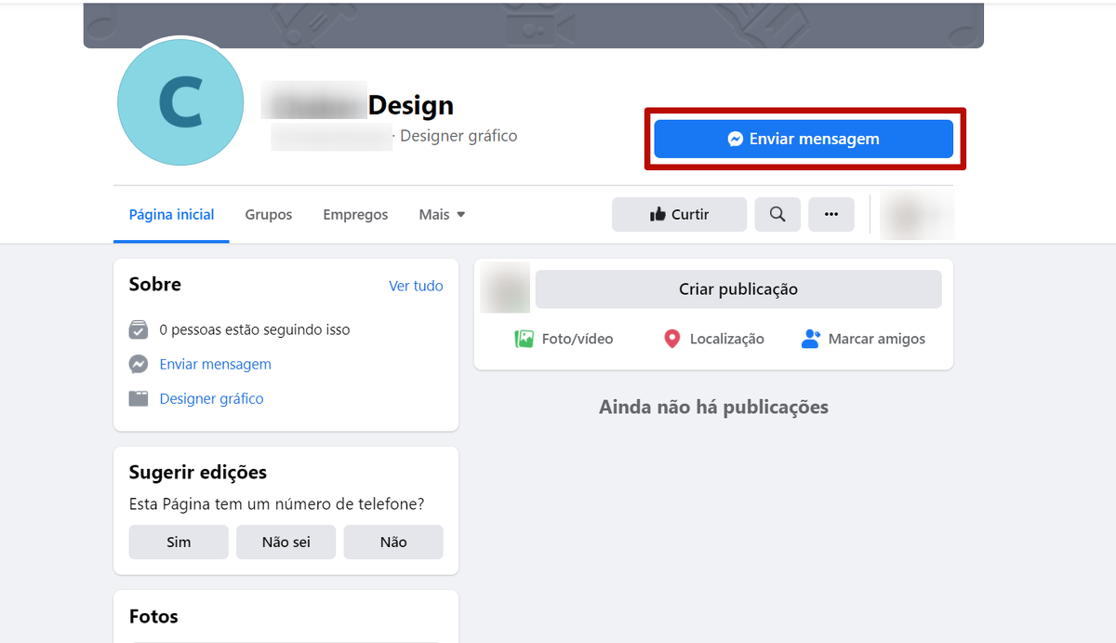The width and height of the screenshot is (1116, 643).
Task: Choose Não sei for phone number question
Action: click(286, 542)
